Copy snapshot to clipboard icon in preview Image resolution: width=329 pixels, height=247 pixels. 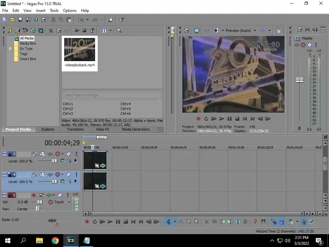[278, 31]
